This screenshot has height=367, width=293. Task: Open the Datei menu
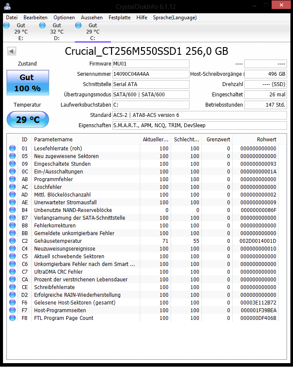[12, 18]
